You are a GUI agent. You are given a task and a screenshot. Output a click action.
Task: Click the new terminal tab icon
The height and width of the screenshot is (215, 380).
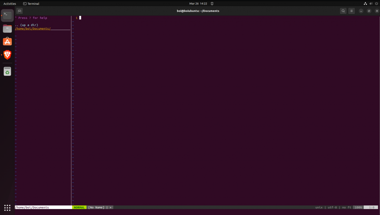pyautogui.click(x=20, y=11)
